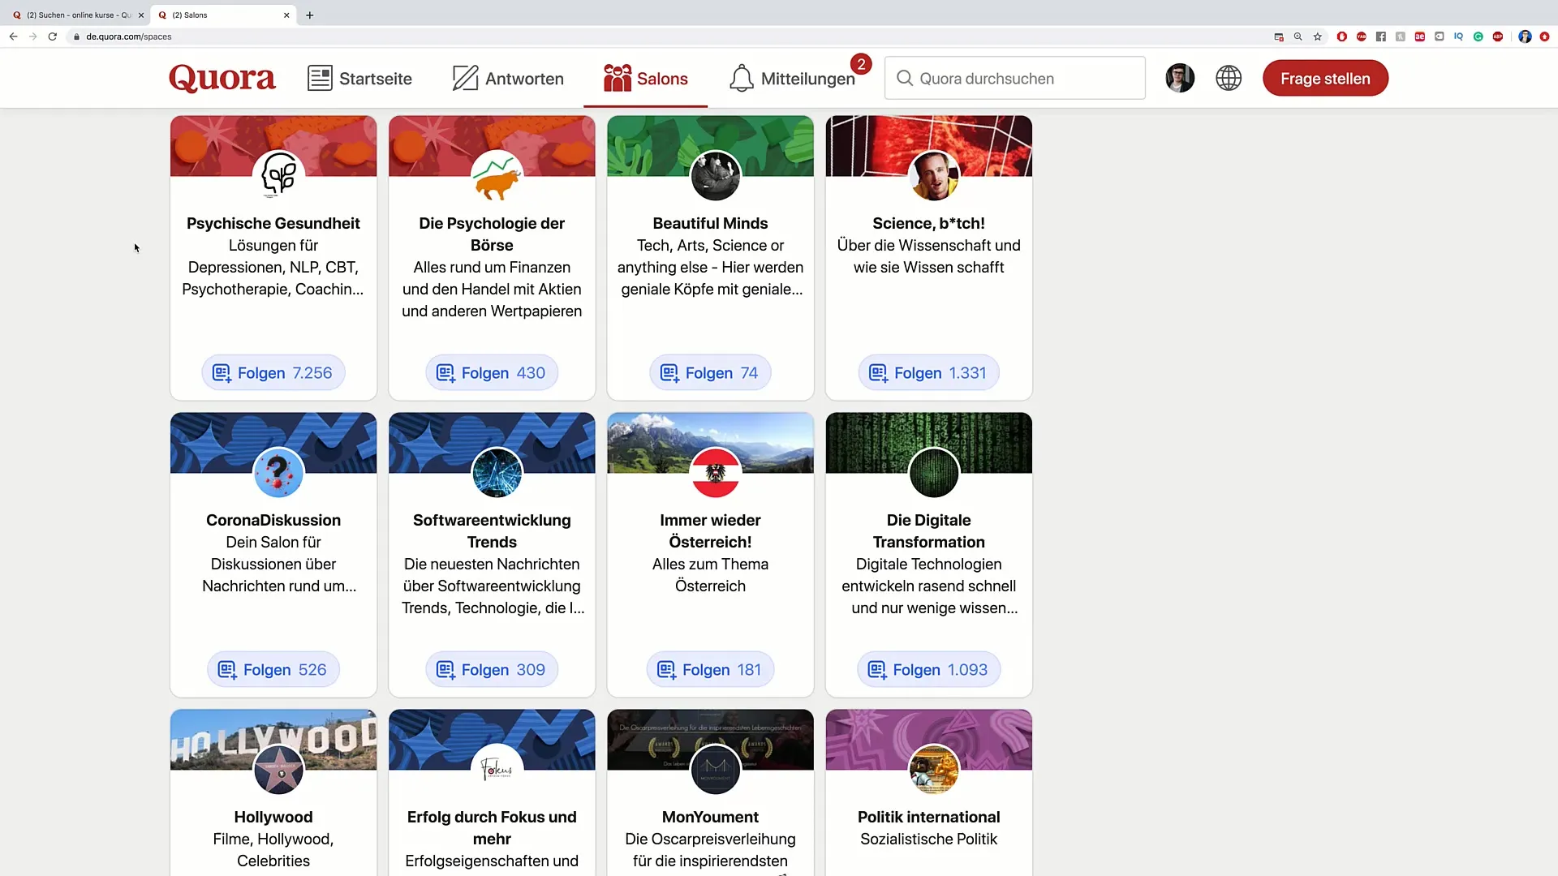Open the Startseite tab
The height and width of the screenshot is (876, 1558).
[359, 79]
